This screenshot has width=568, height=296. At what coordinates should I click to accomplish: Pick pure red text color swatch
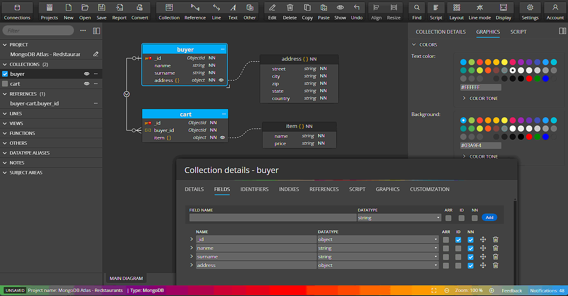pyautogui.click(x=529, y=79)
